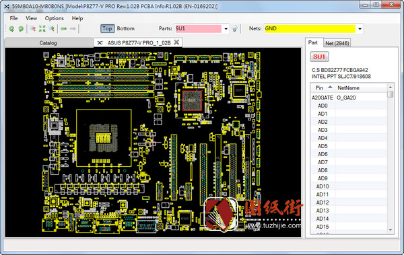Select the ASUS P8Z77-V PRO_1_02B tab
The width and height of the screenshot is (404, 255).
tap(139, 43)
